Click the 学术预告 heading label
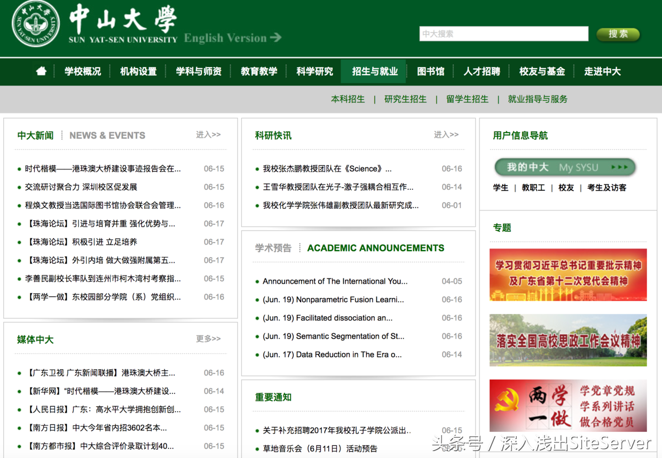The width and height of the screenshot is (662, 458). [x=273, y=248]
